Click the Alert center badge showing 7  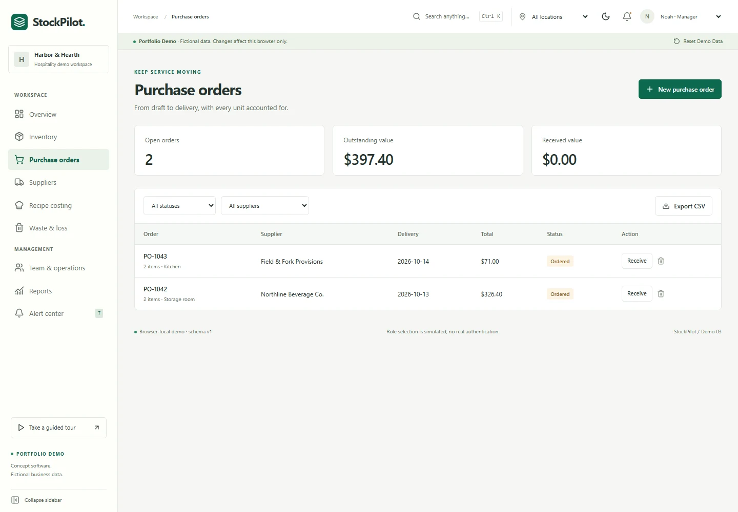tap(99, 313)
